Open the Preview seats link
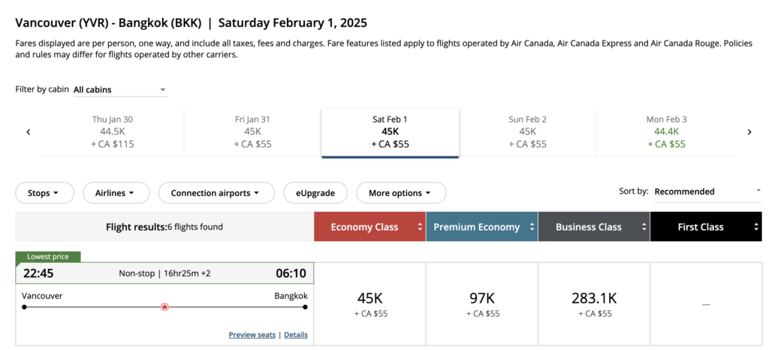The height and width of the screenshot is (350, 769). click(x=252, y=335)
